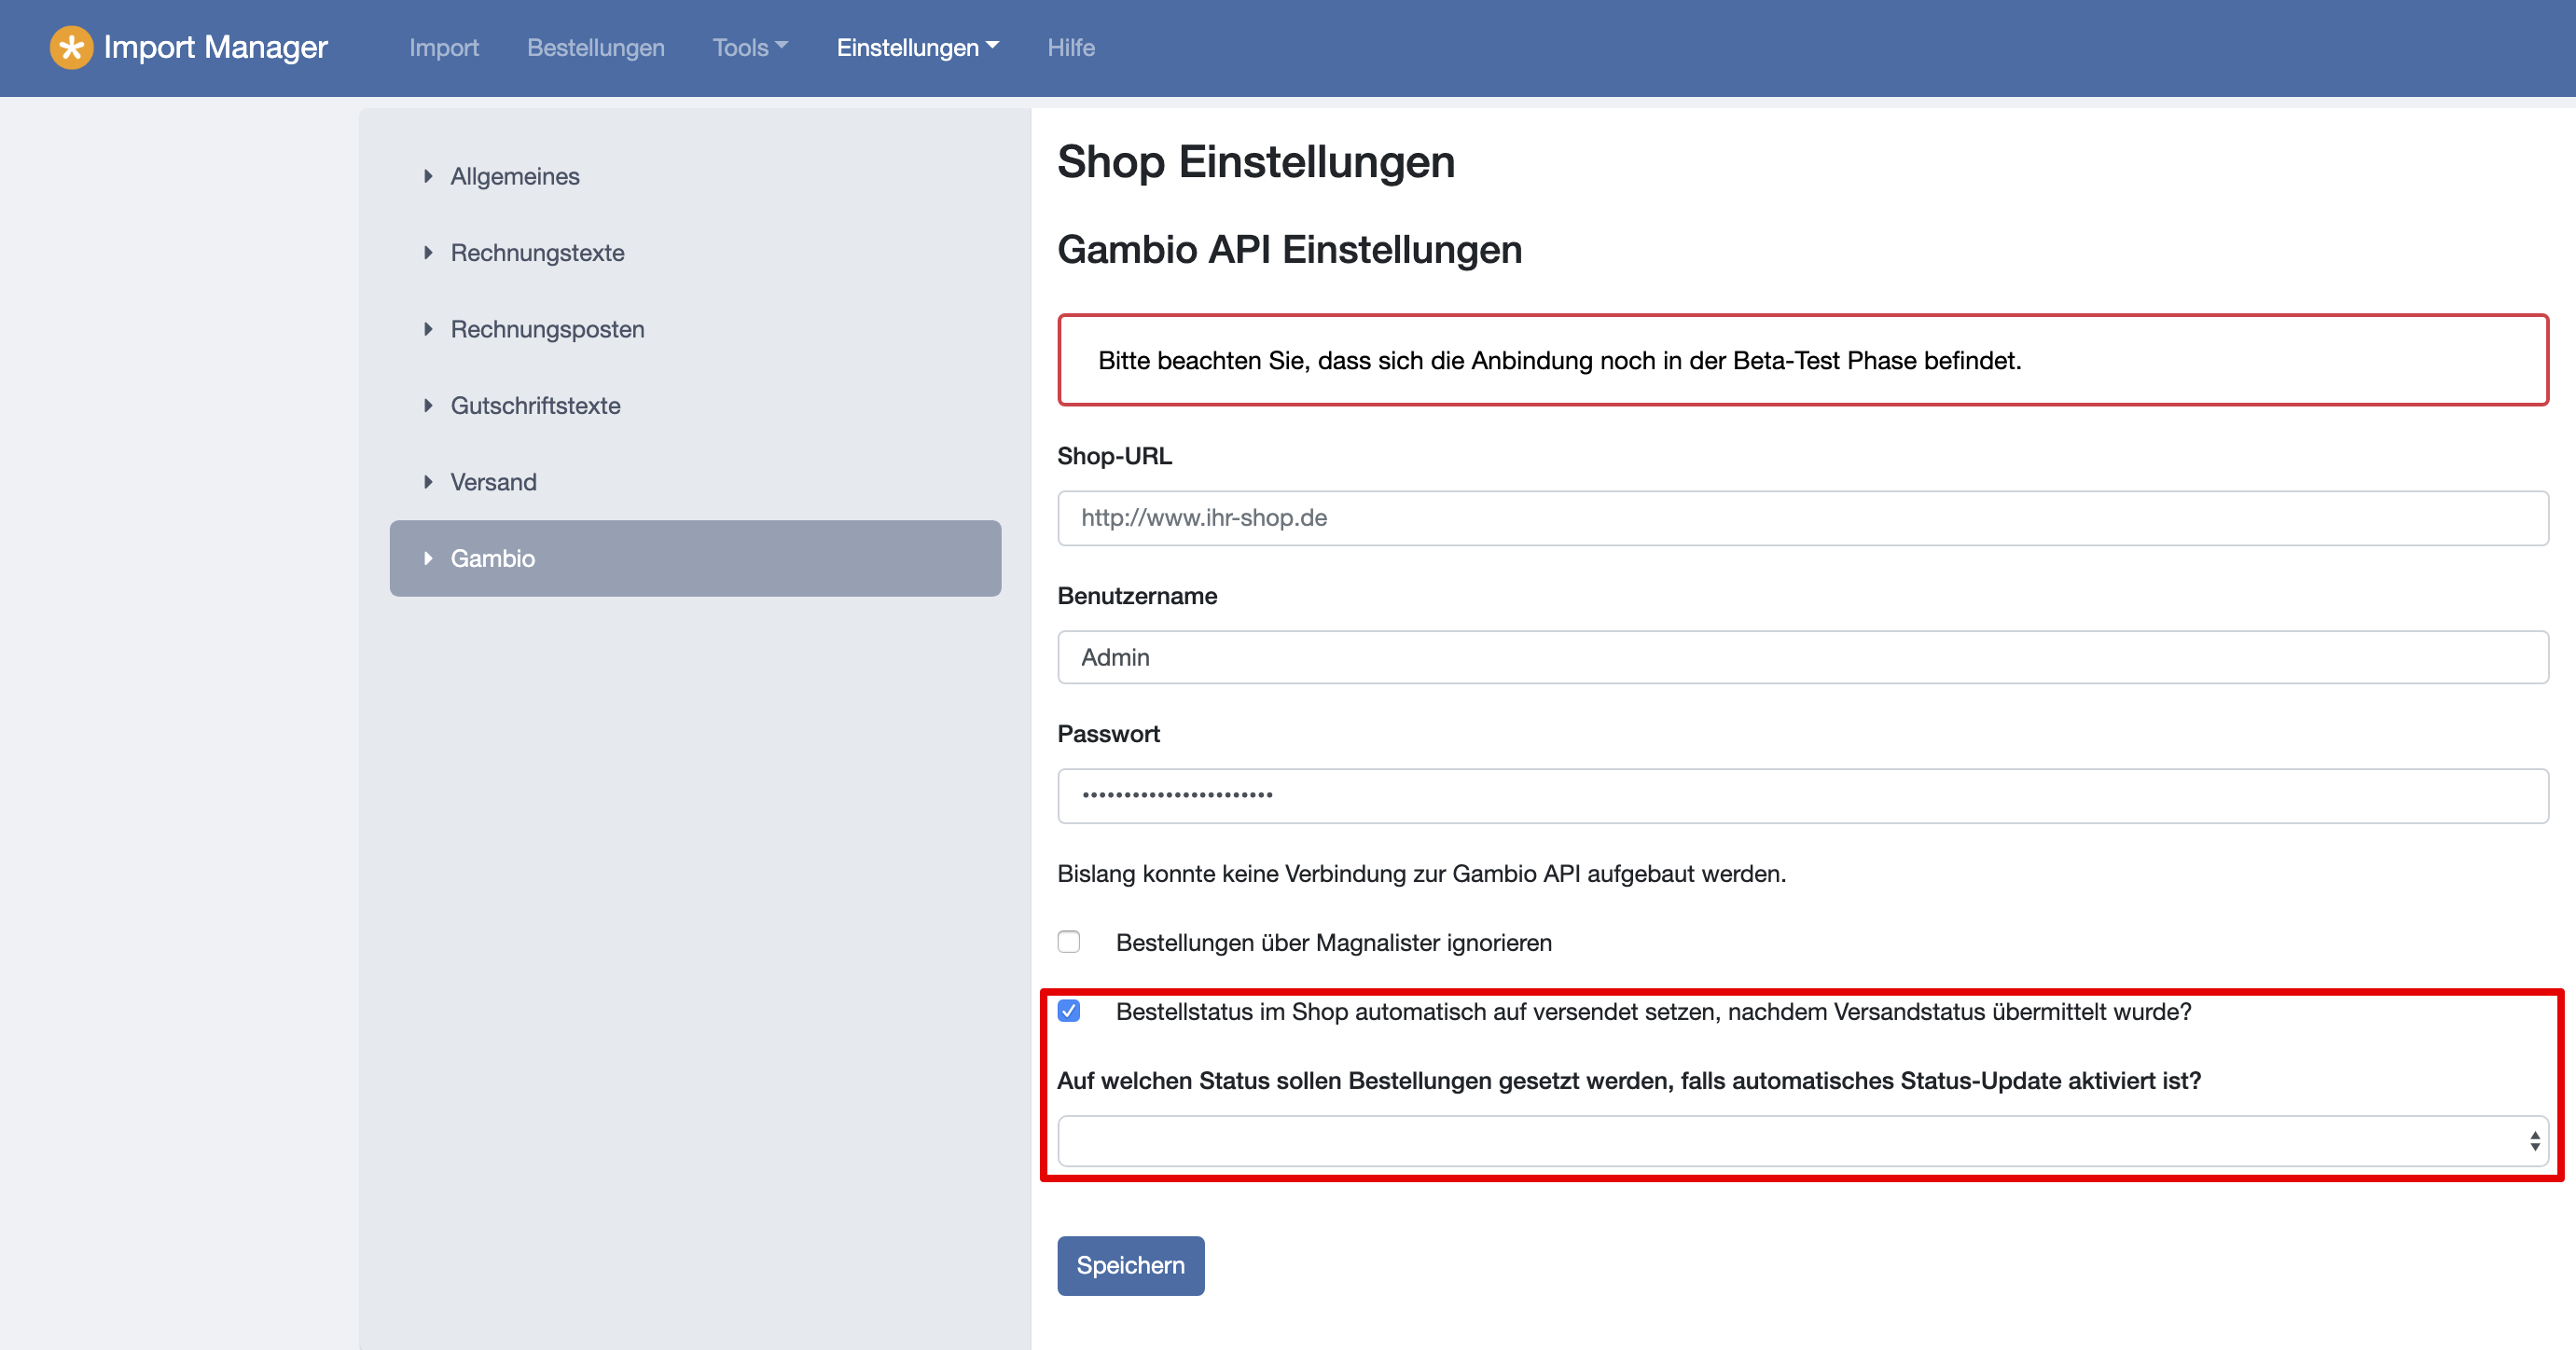Viewport: 2576px width, 1350px height.
Task: Enable Bestellungen über Magnalister ignorieren checkbox
Action: coord(1069,942)
